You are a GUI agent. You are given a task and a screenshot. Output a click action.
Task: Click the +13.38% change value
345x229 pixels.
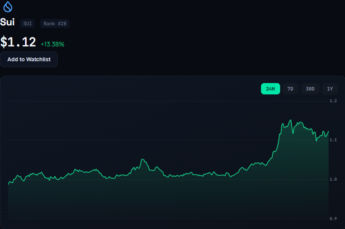click(x=53, y=44)
